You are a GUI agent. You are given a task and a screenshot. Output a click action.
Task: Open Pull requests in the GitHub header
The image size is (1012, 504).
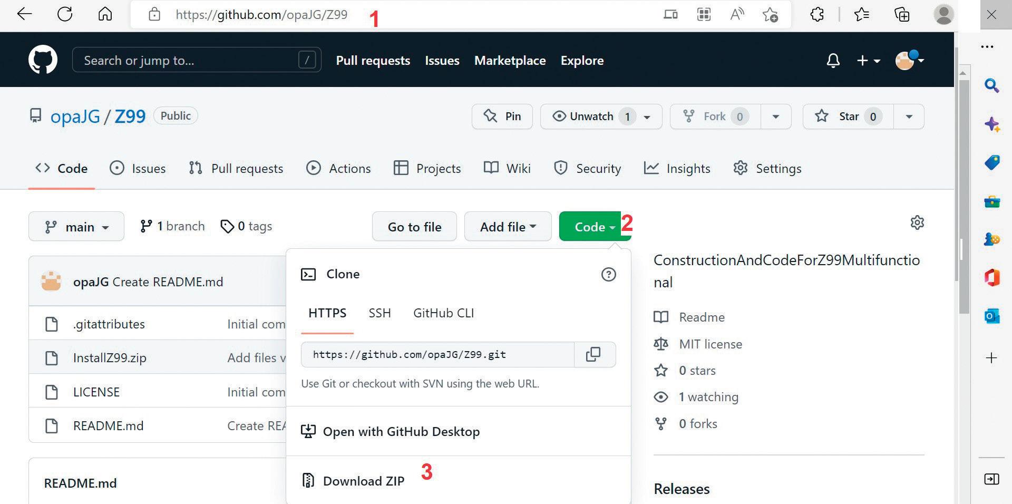373,61
